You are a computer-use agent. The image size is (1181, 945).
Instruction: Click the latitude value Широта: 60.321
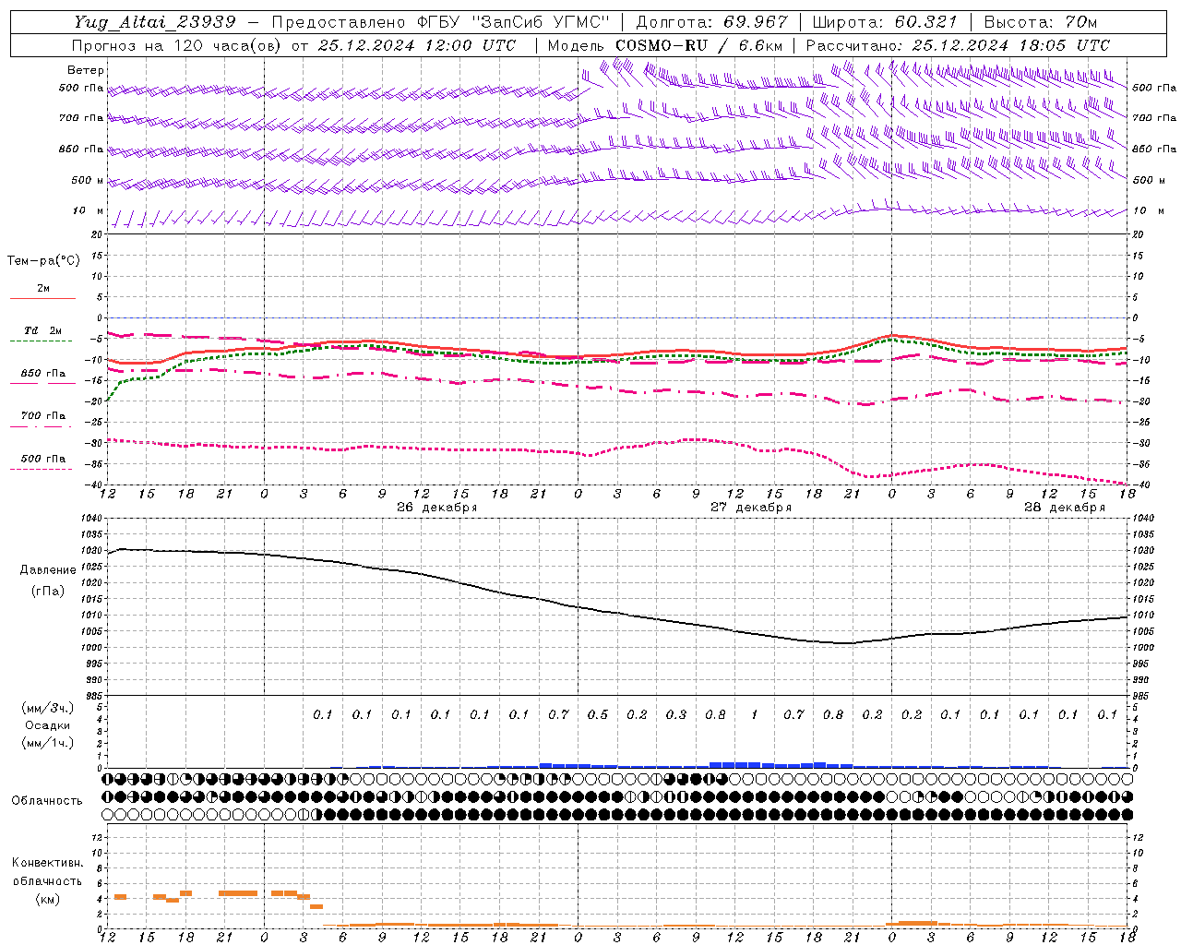(884, 22)
